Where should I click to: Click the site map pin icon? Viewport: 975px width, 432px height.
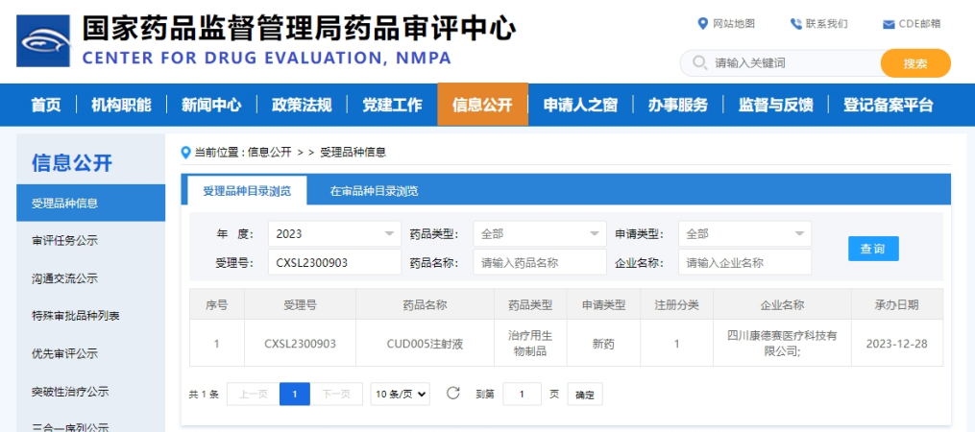[702, 24]
